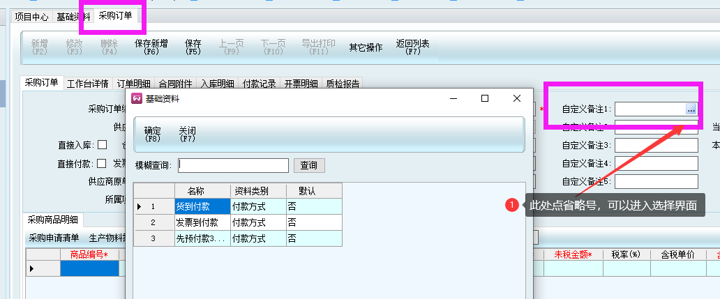Click 确定 (F8) in the dialog
Image resolution: width=720 pixels, height=299 pixels.
pyautogui.click(x=153, y=134)
